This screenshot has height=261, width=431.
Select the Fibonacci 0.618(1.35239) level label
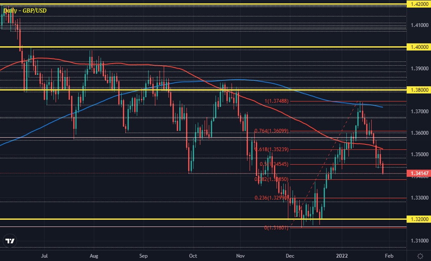click(271, 149)
